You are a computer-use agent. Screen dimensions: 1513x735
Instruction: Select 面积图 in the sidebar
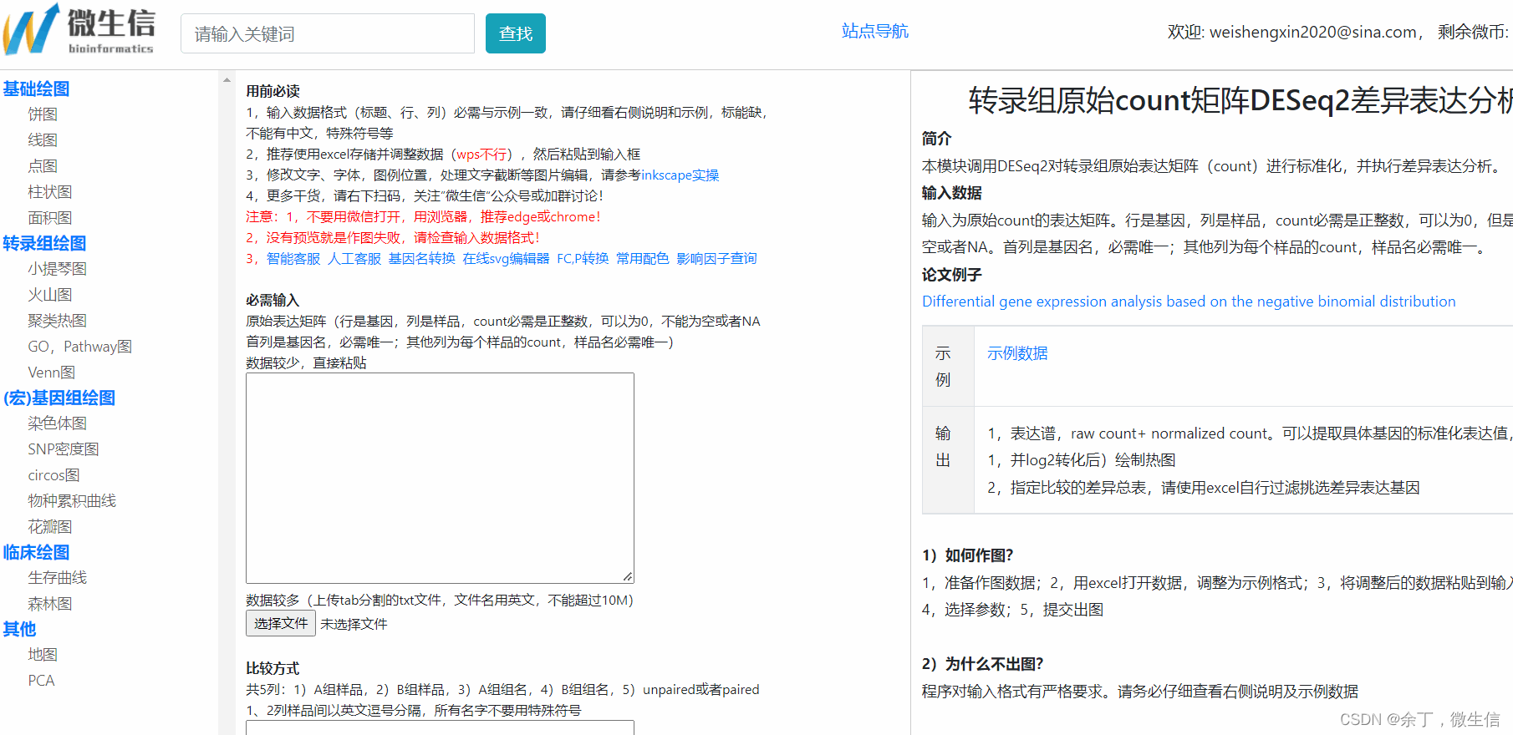tap(50, 218)
